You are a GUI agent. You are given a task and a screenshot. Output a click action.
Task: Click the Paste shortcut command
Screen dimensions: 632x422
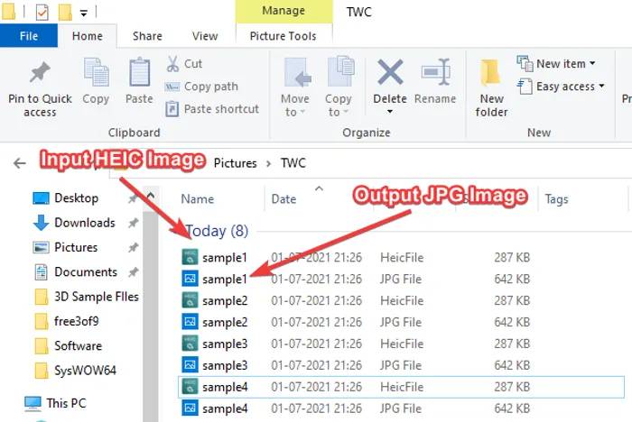[x=212, y=109]
